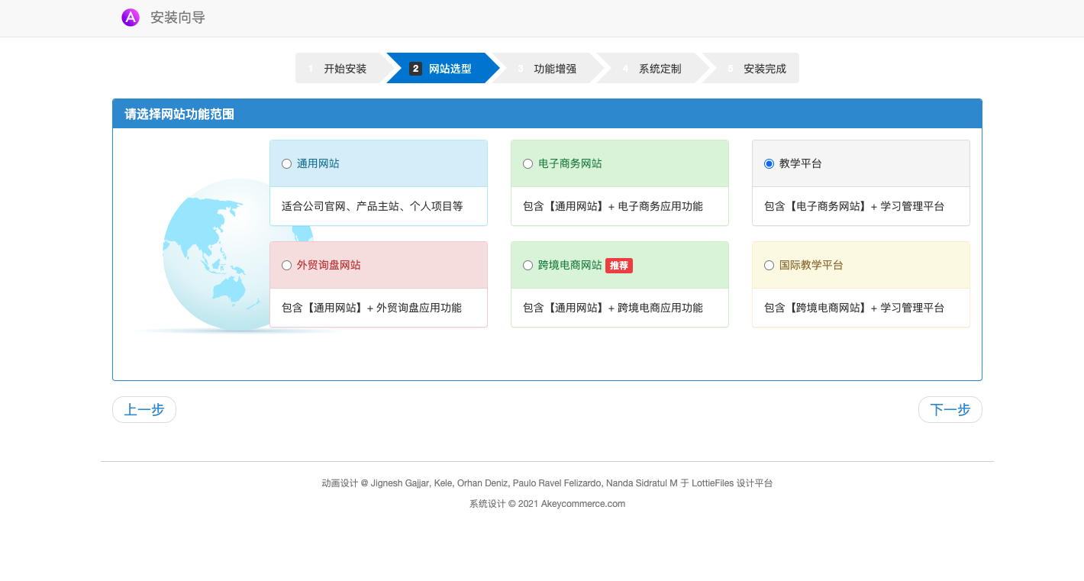
Task: Click the 安装向导 title text
Action: pos(178,17)
